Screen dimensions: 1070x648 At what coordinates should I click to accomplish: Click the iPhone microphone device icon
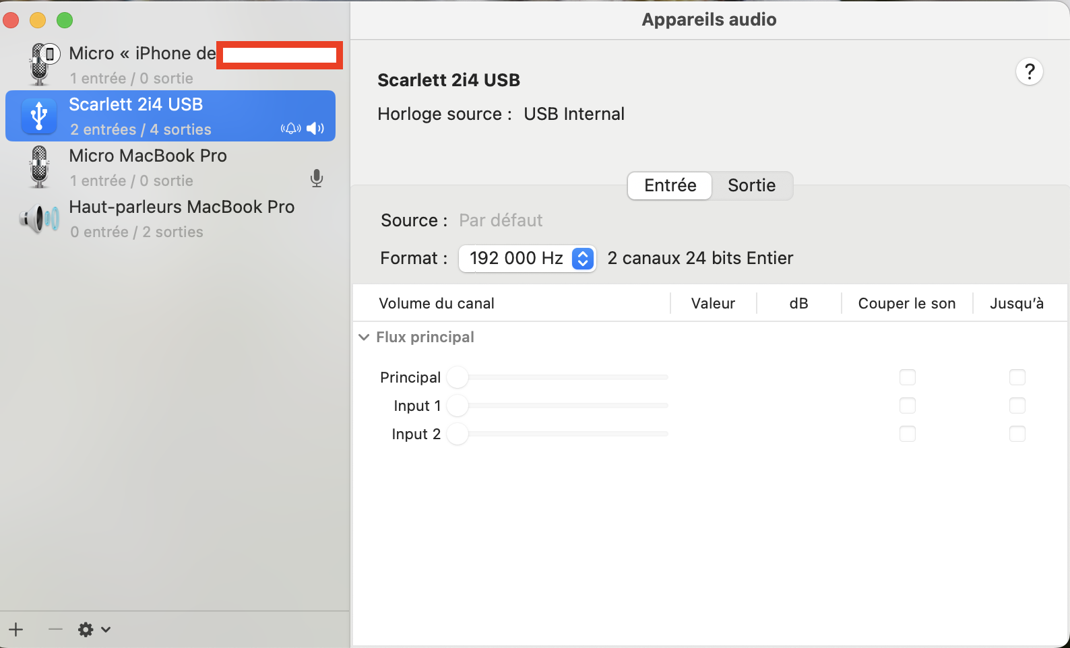click(40, 65)
